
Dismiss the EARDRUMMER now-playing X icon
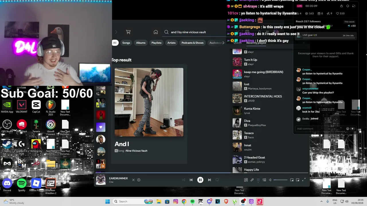(133, 180)
